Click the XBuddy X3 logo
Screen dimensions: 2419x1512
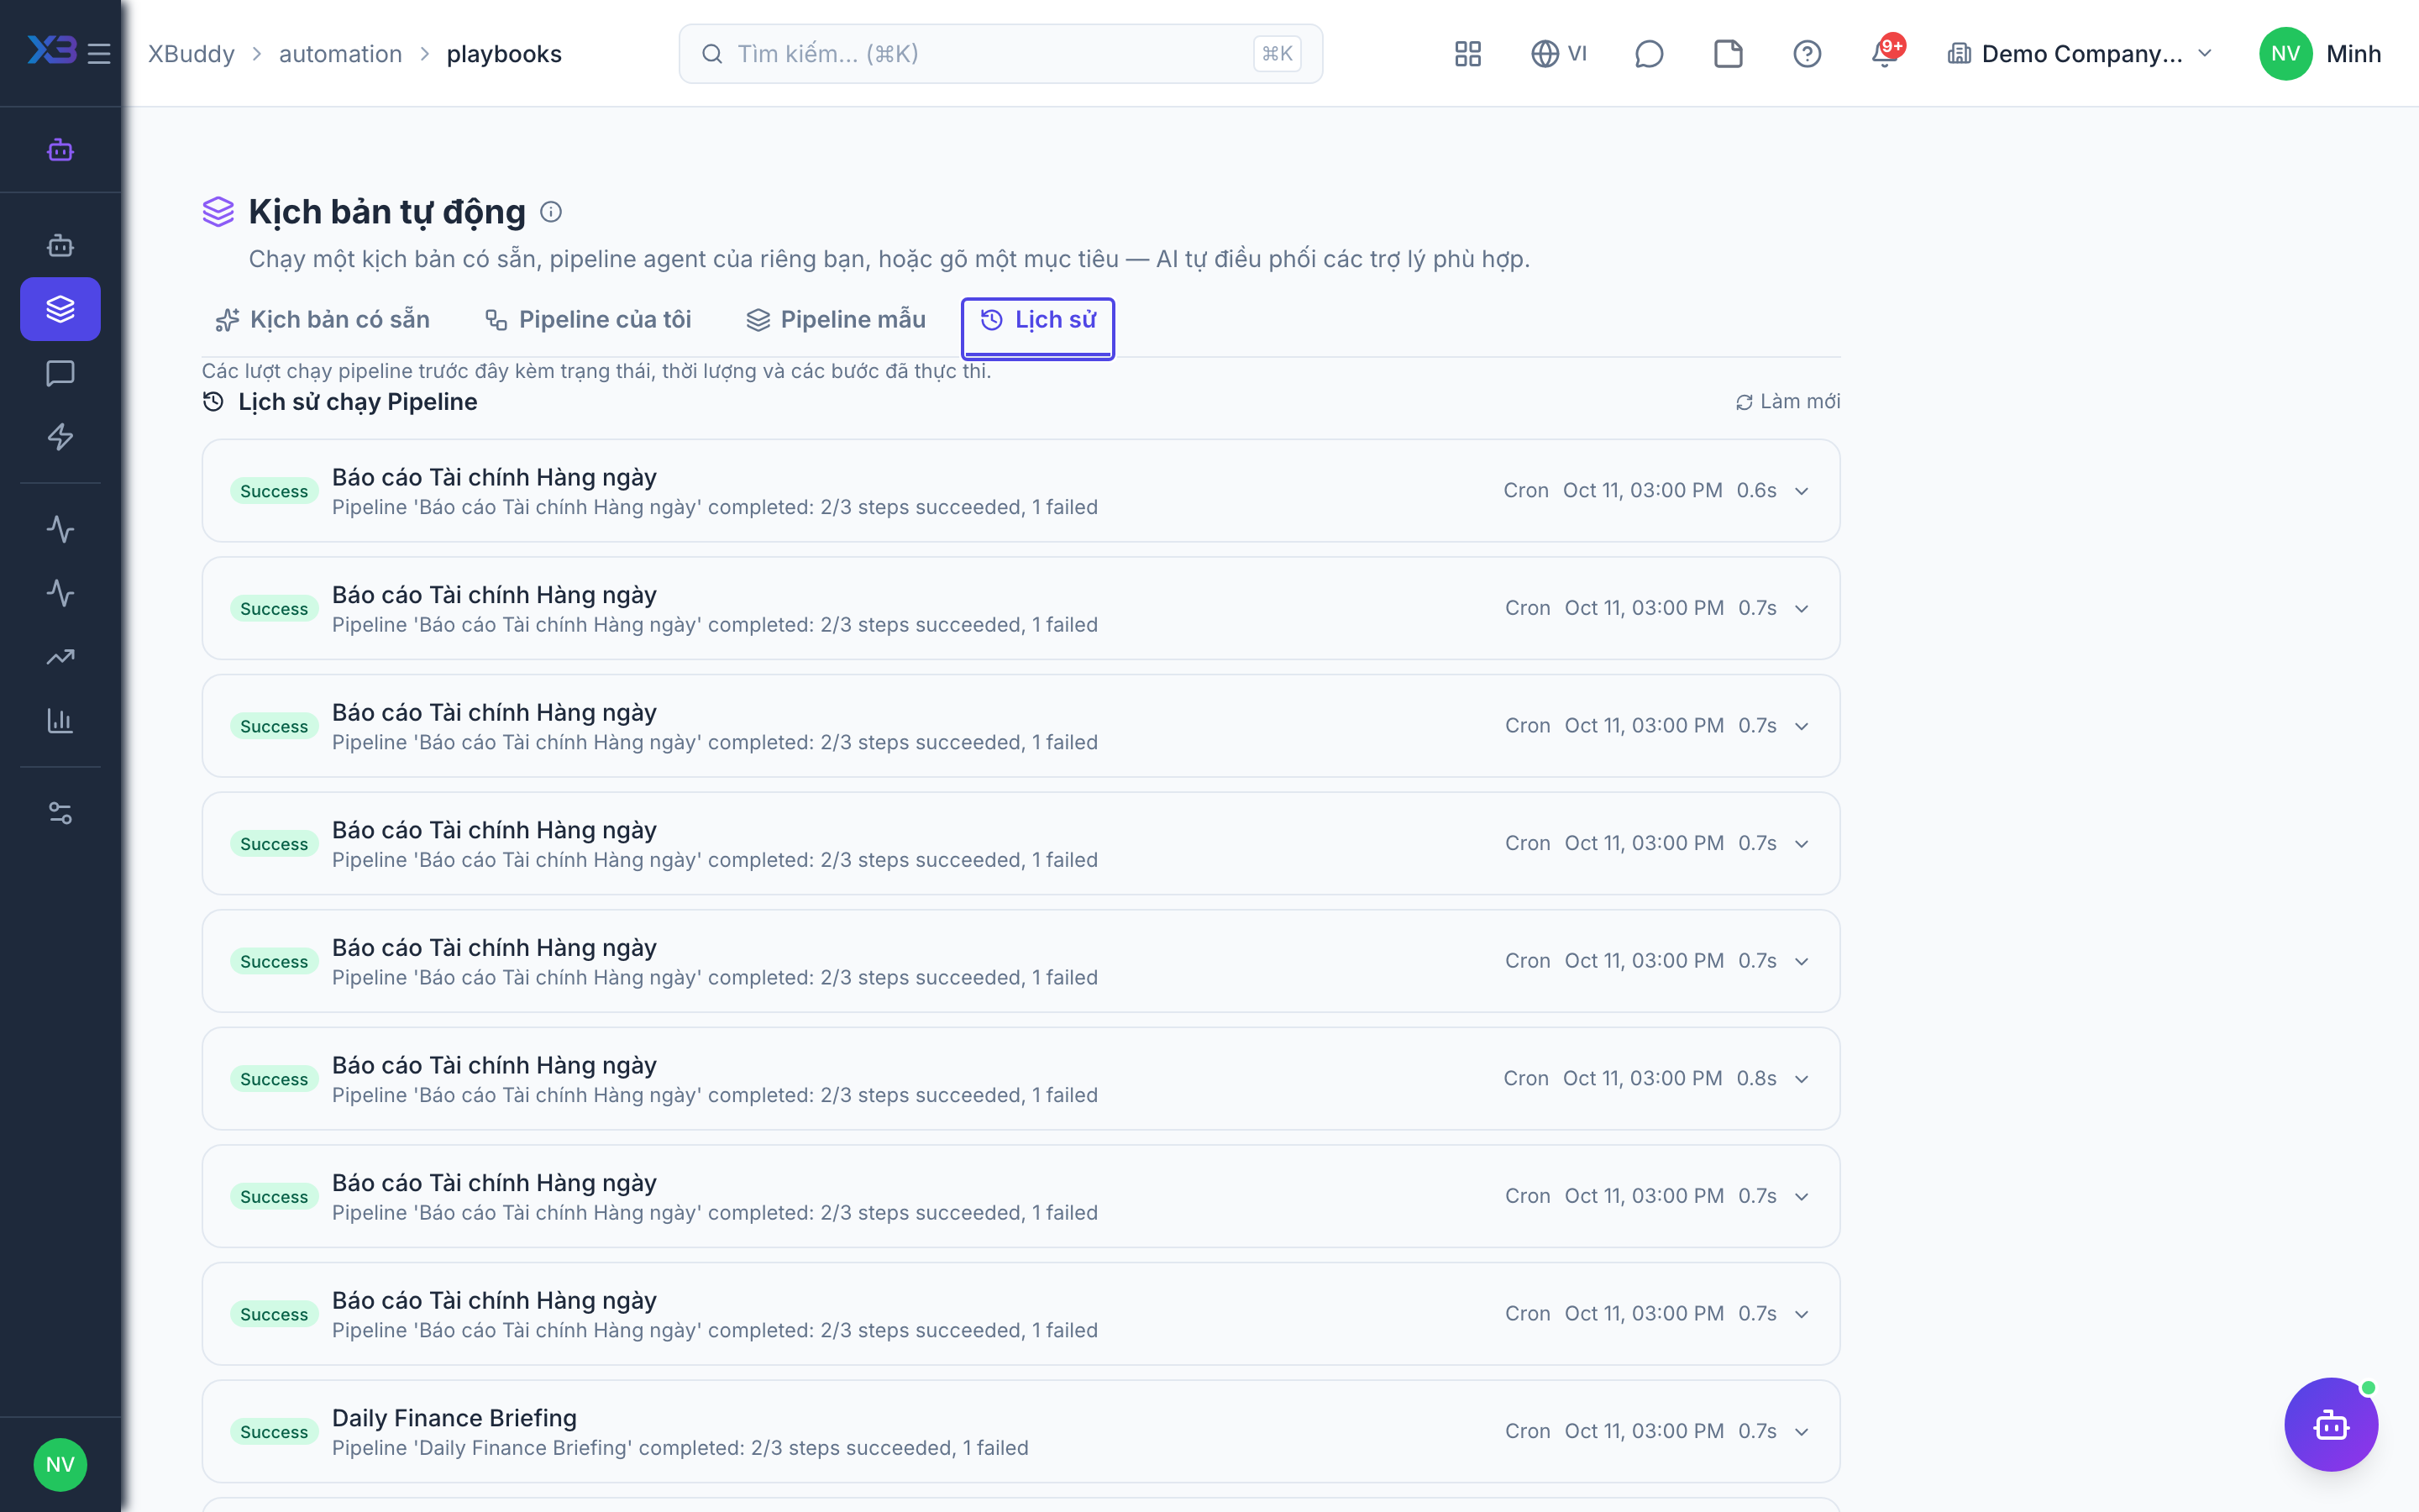click(52, 50)
